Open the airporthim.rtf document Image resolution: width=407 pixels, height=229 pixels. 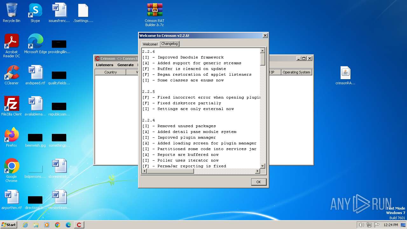11,200
